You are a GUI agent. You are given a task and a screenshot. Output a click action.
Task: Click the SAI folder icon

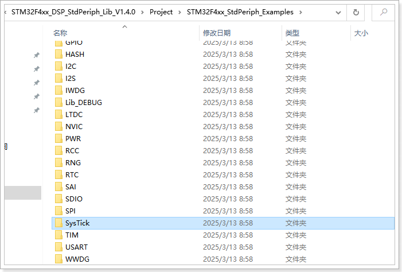point(58,187)
